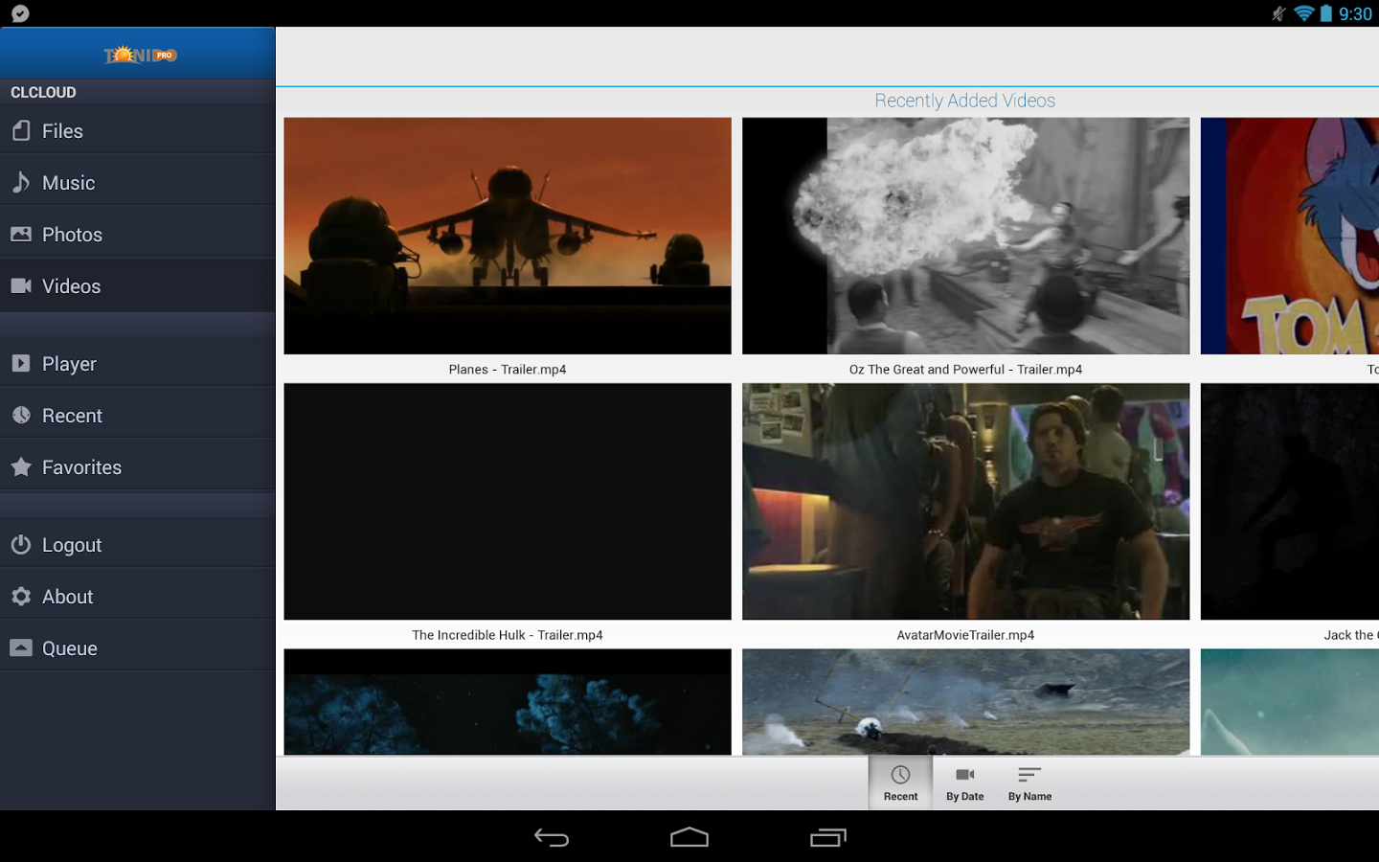Click the 'Recently Added Videos' heading
This screenshot has width=1379, height=862.
pyautogui.click(x=964, y=101)
